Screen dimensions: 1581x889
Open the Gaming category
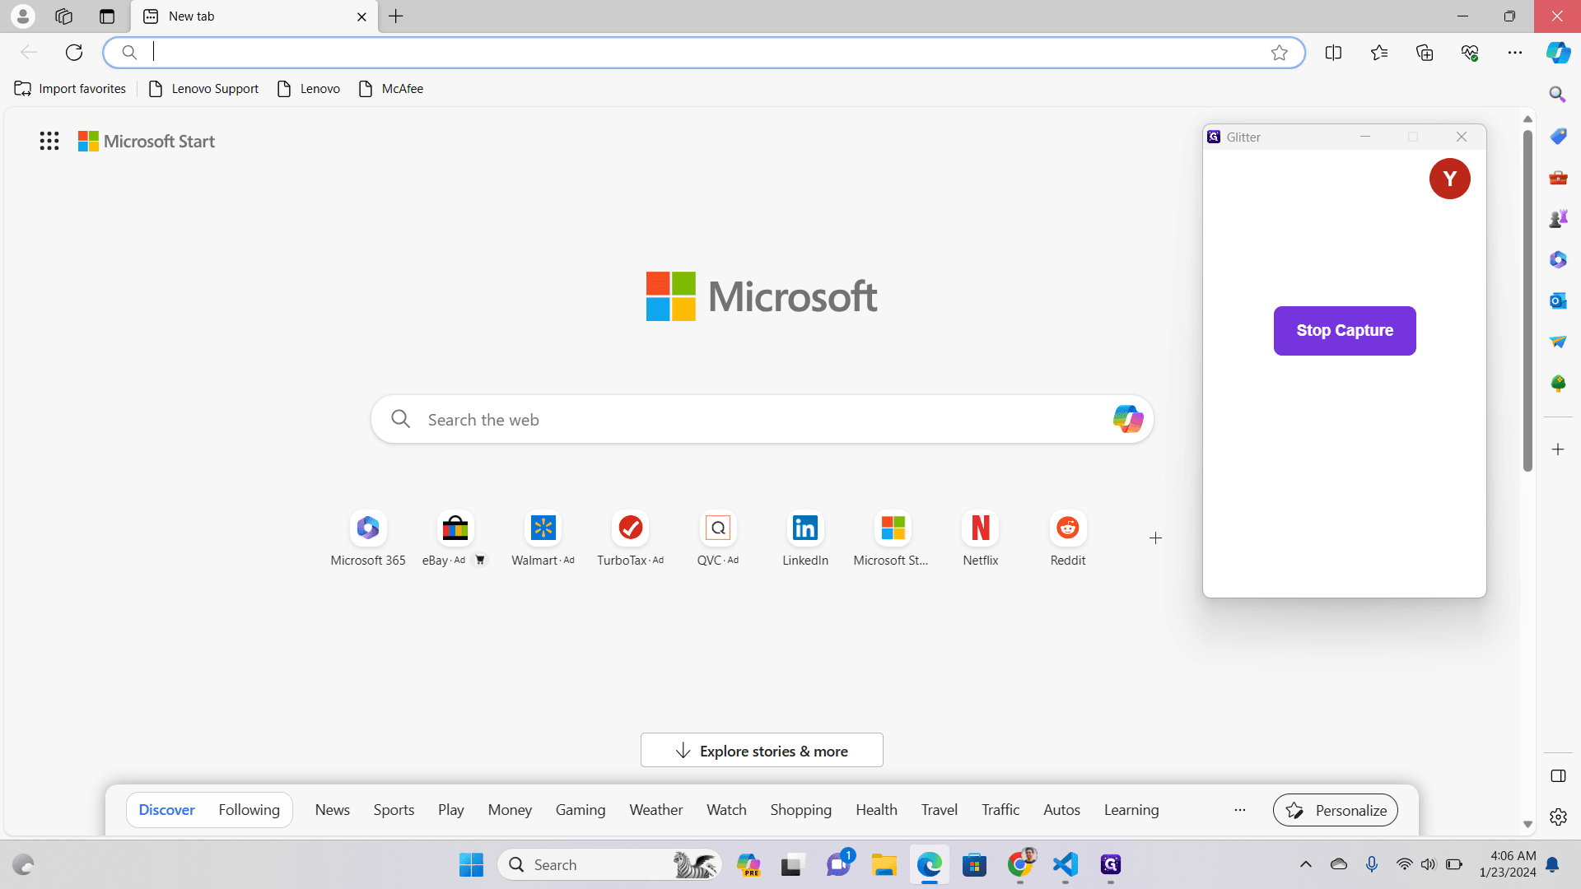[x=581, y=810]
